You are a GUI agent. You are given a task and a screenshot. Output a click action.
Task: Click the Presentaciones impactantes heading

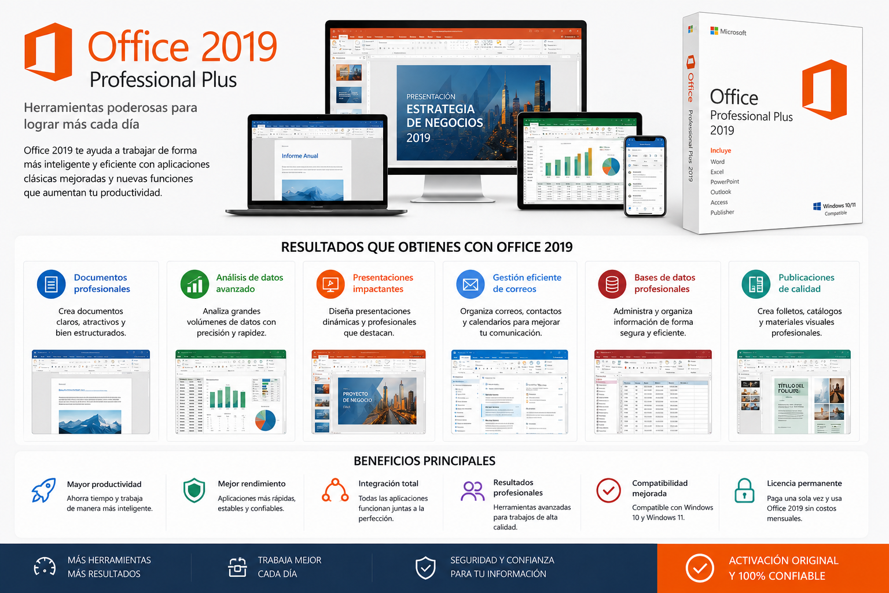383,283
